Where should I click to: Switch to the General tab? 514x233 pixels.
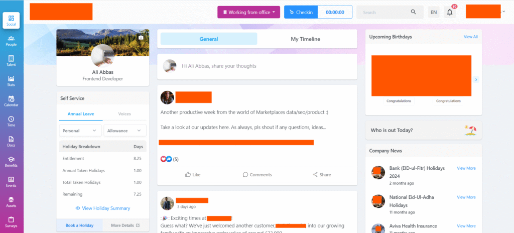tap(209, 39)
